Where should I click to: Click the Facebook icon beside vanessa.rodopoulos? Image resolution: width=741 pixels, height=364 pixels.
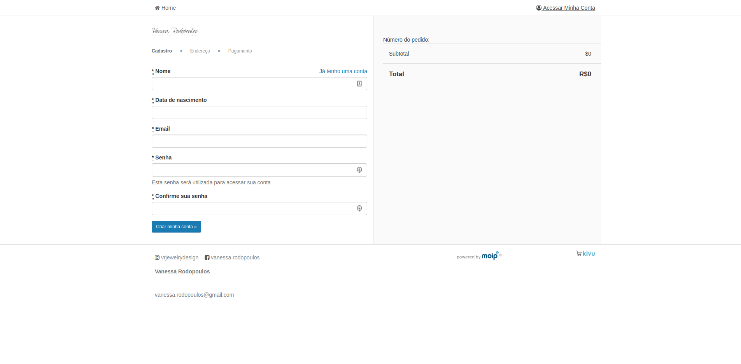[207, 257]
